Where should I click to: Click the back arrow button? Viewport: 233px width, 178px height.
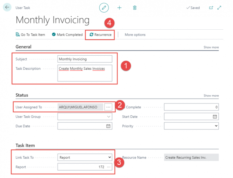pos(7,7)
